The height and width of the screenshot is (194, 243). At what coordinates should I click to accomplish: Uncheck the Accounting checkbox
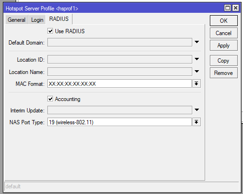coord(50,99)
